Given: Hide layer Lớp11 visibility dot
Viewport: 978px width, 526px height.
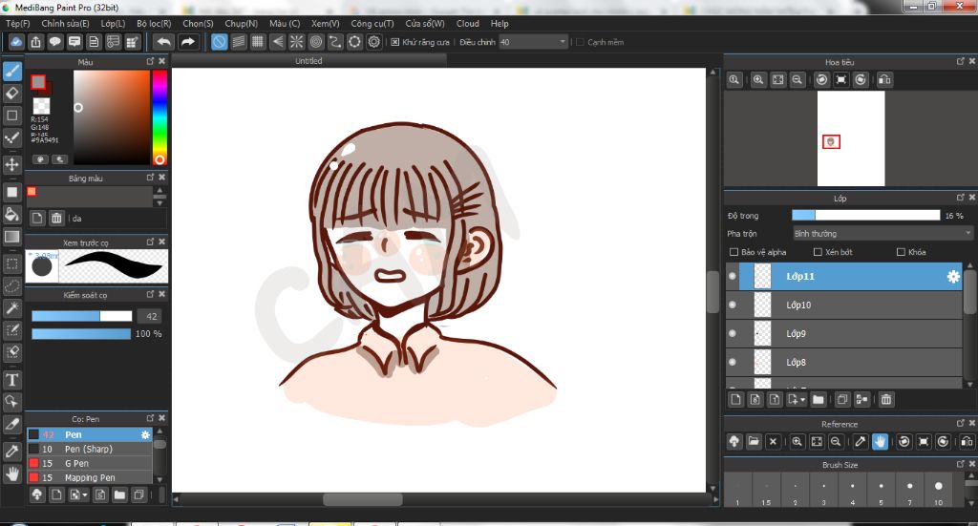Looking at the screenshot, I should coord(733,276).
